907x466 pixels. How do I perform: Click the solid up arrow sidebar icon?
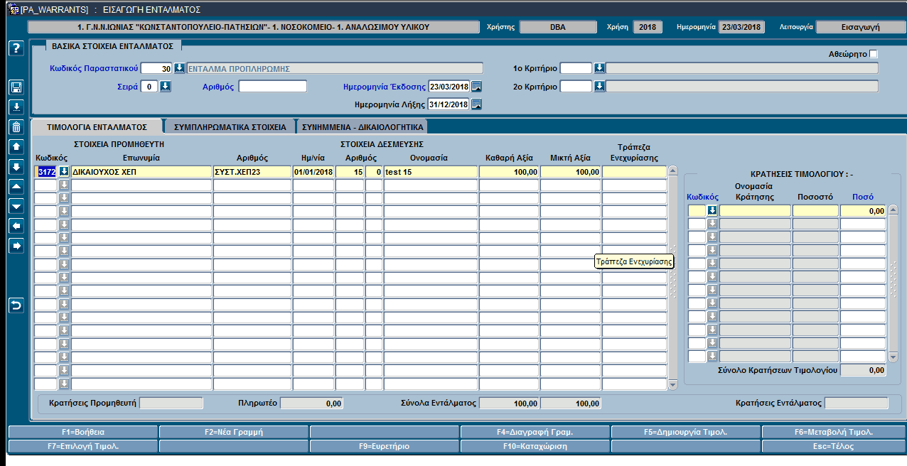[x=16, y=147]
